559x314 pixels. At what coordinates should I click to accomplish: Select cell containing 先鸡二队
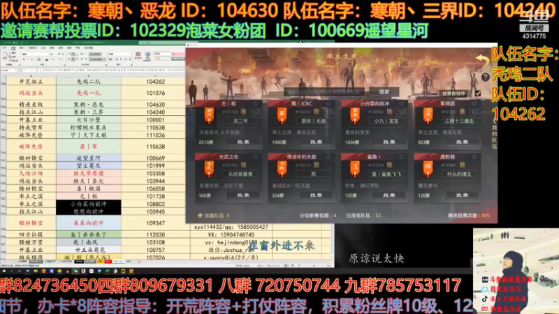tap(89, 82)
